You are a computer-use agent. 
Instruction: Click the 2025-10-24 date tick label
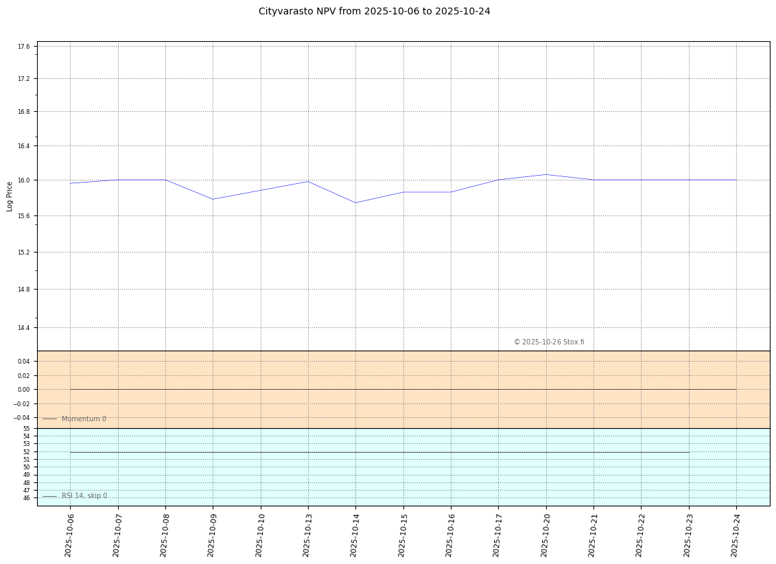[736, 534]
